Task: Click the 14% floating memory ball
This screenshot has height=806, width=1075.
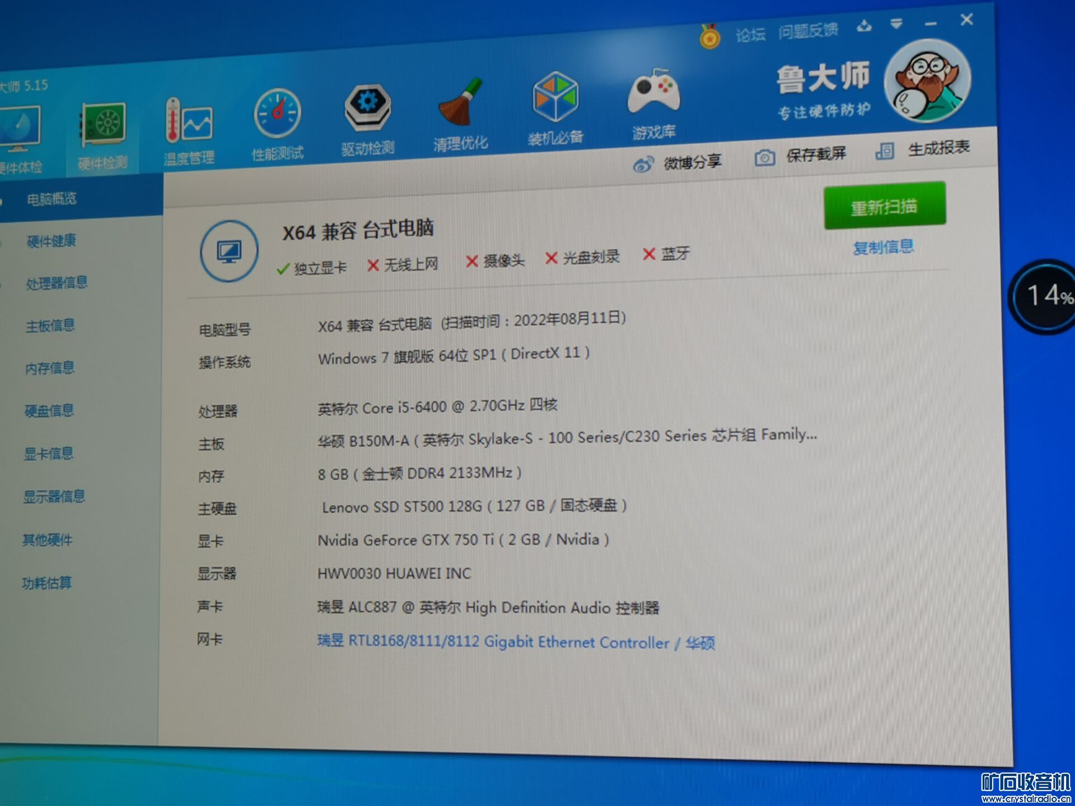Action: tap(1044, 297)
